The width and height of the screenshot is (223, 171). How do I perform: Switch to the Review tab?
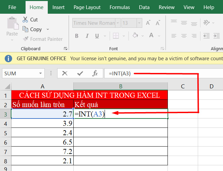tap(167, 7)
